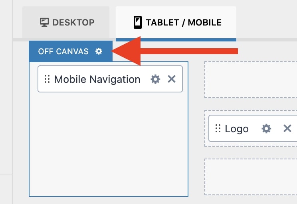
Task: Select the Mobile Navigation item text
Action: pos(97,79)
